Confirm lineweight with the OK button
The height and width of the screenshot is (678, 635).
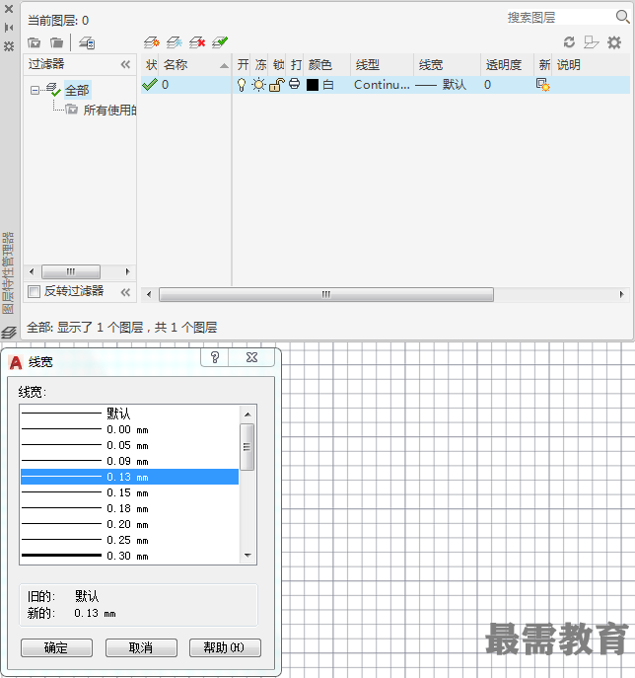(56, 647)
